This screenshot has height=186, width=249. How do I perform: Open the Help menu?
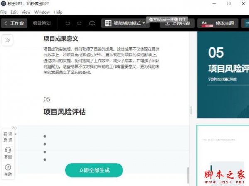(58, 12)
